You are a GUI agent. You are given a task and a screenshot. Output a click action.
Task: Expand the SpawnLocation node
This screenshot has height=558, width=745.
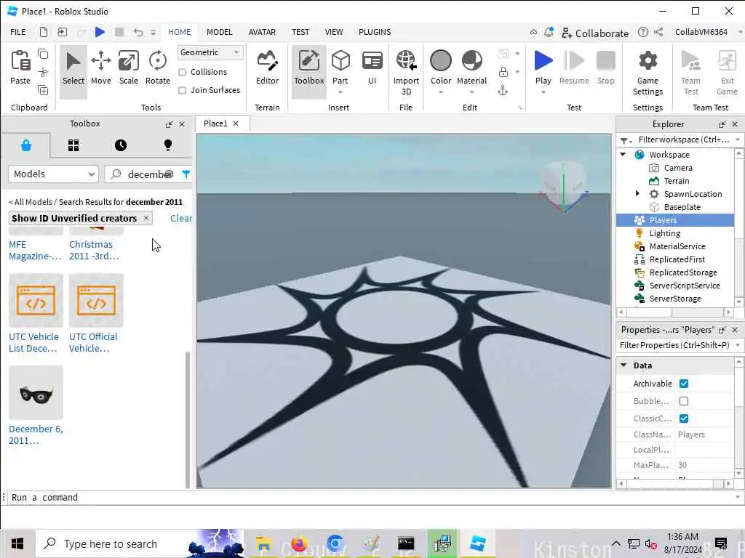coord(637,193)
